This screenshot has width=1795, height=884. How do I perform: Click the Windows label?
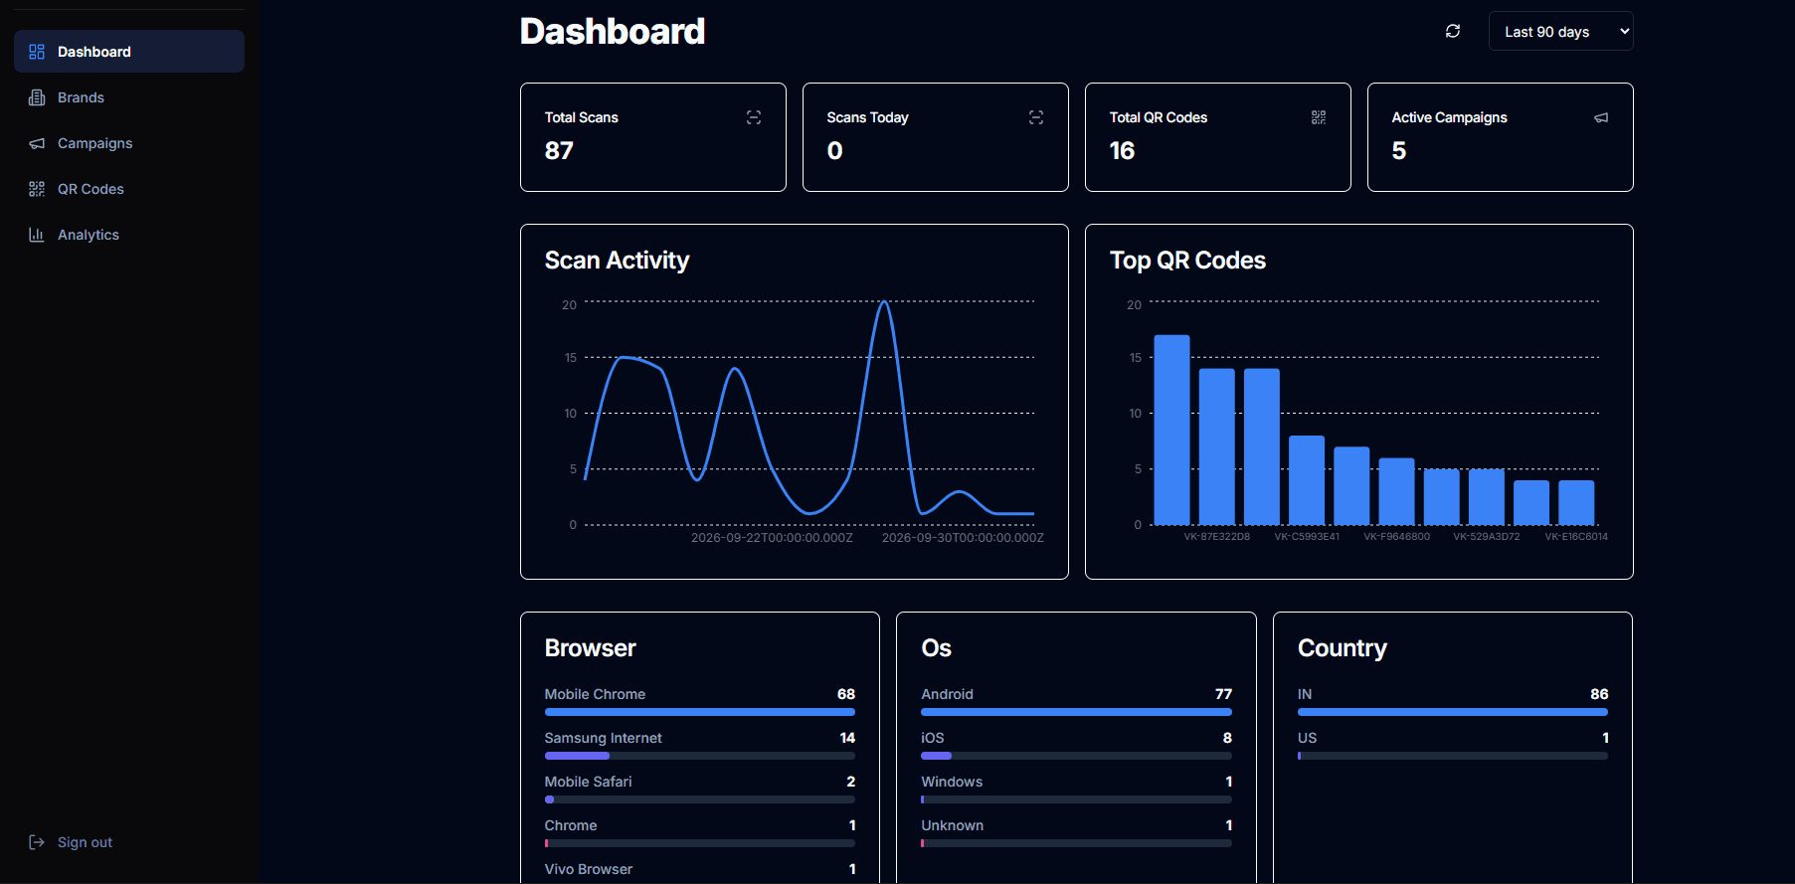point(952,782)
